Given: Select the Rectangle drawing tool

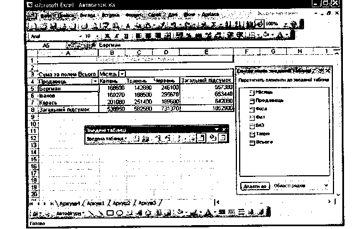Looking at the screenshot, I should (x=110, y=213).
